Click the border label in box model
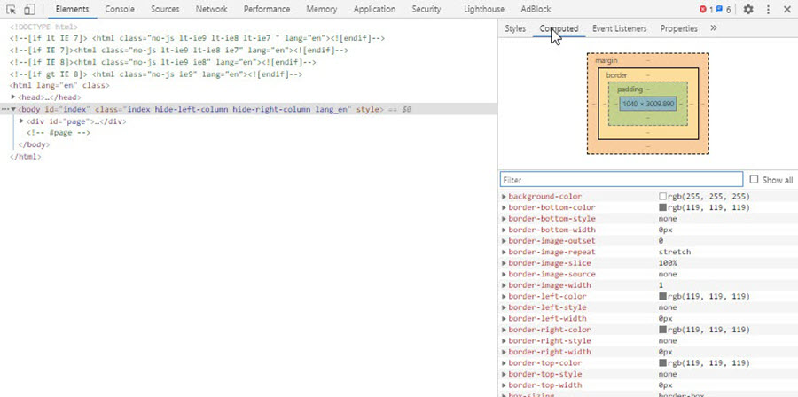 [616, 75]
